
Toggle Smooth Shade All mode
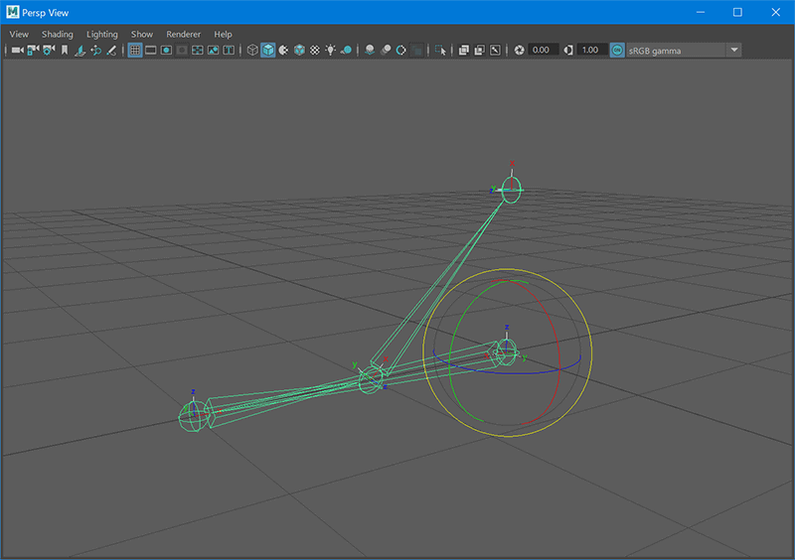pyautogui.click(x=268, y=50)
